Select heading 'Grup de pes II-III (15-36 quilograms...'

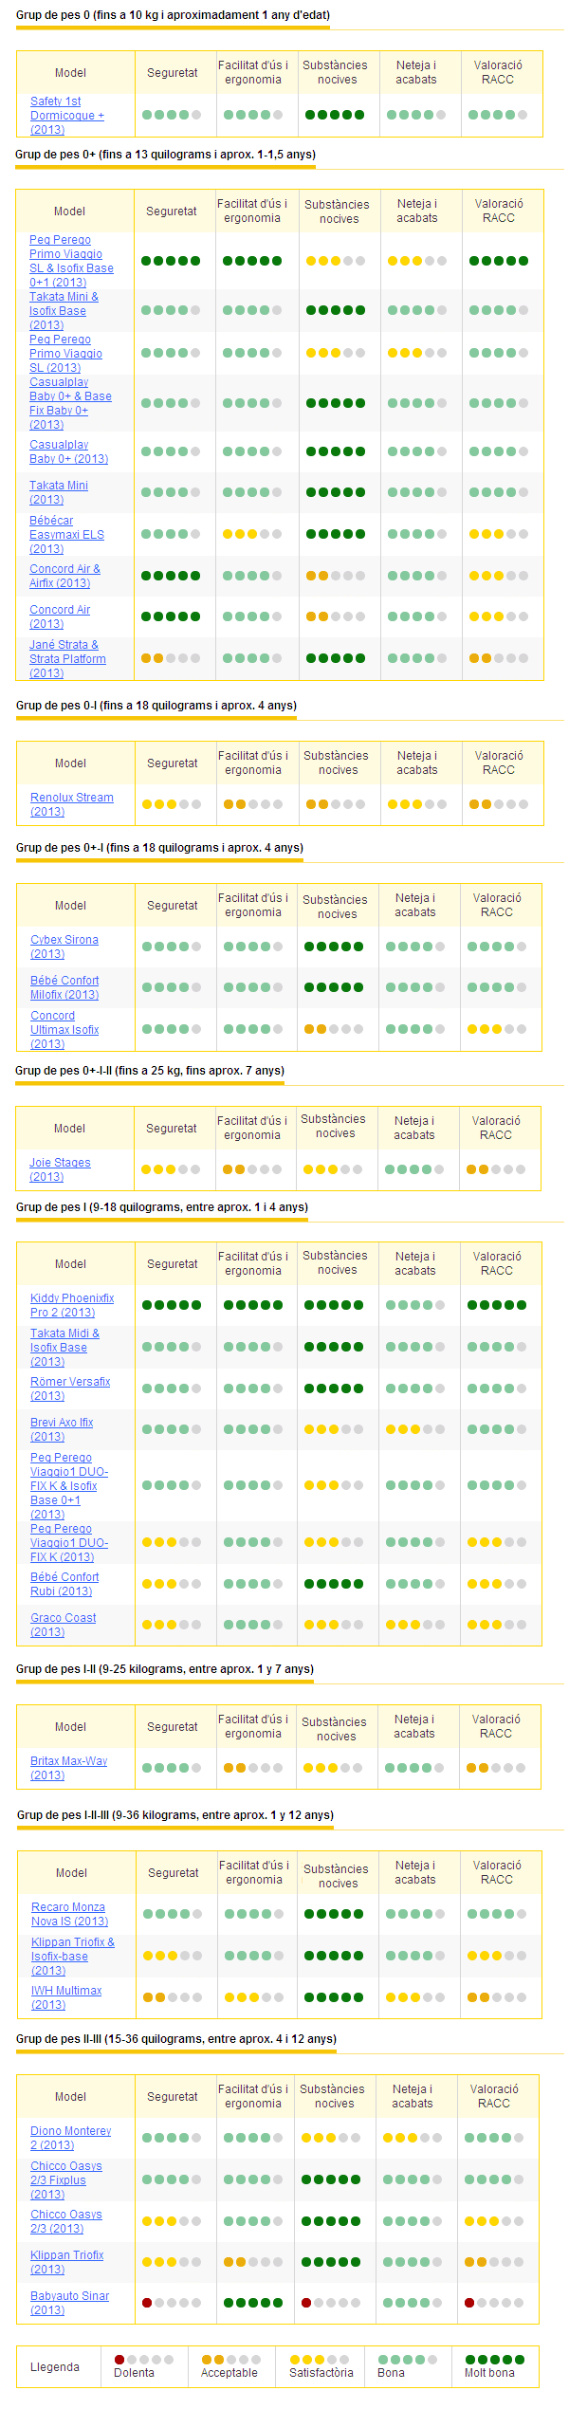(x=176, y=2039)
